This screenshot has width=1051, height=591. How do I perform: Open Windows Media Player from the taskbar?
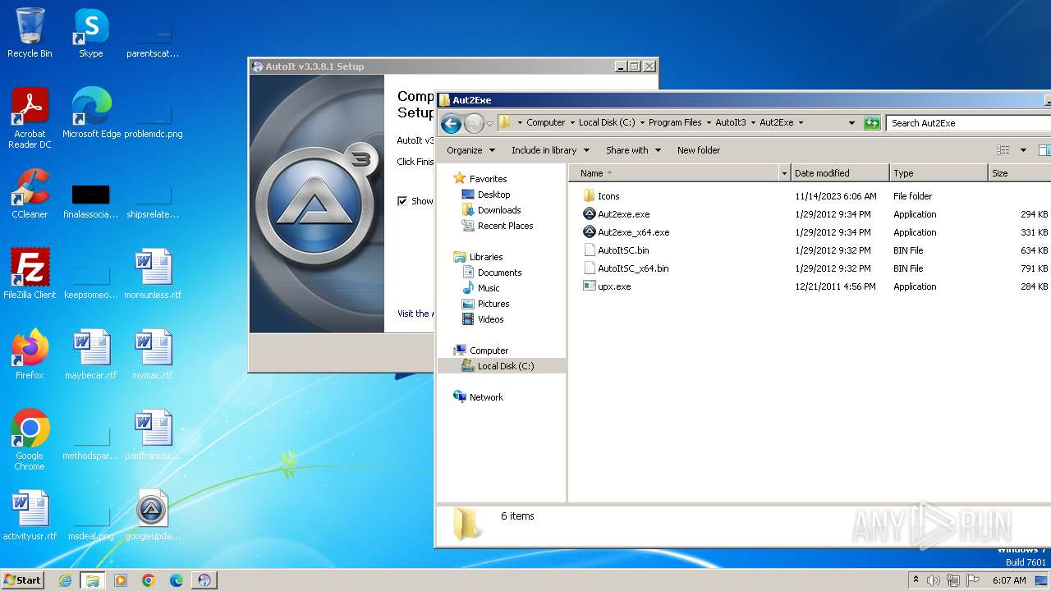[x=121, y=580]
